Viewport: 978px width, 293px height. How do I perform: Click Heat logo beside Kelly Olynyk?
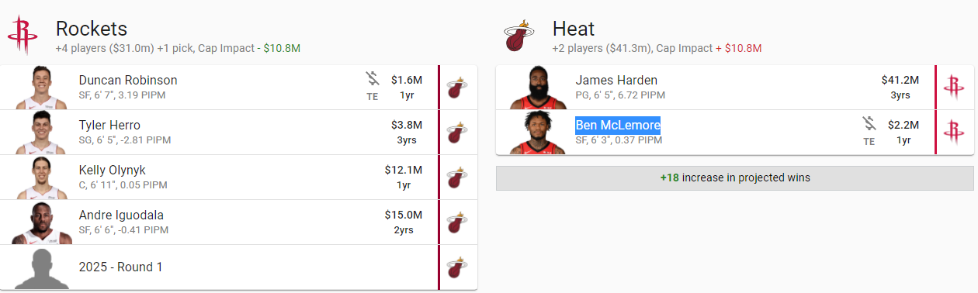(x=458, y=178)
